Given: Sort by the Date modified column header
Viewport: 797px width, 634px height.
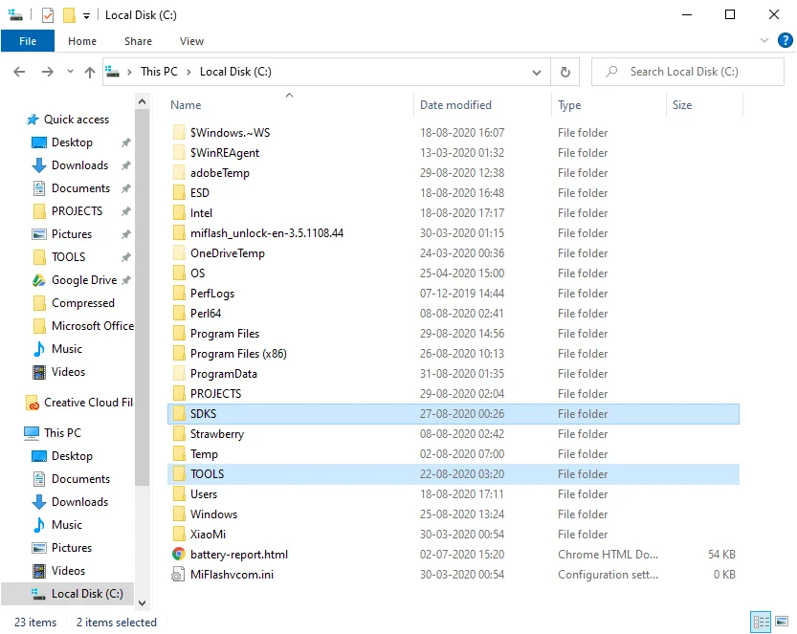Looking at the screenshot, I should pos(455,105).
